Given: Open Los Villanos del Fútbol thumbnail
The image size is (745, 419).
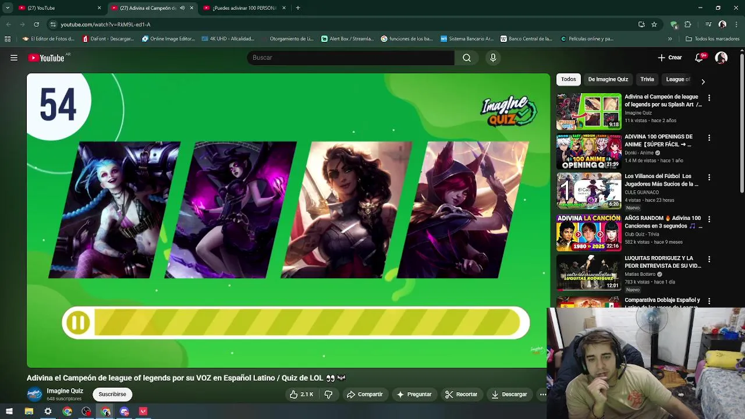Looking at the screenshot, I should [589, 191].
